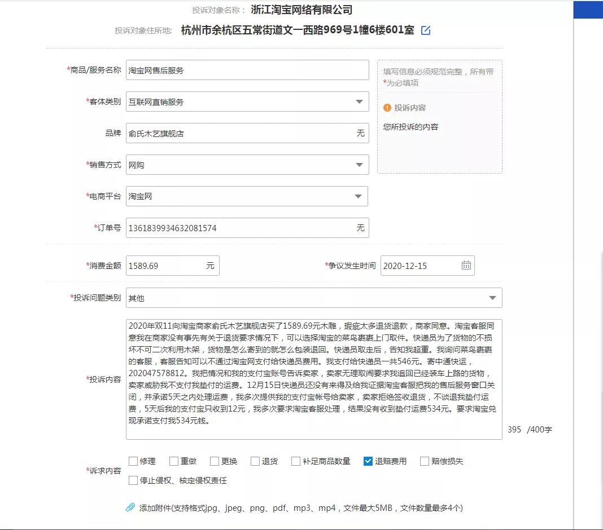Click the 投诉内容 heading in hint panel

click(410, 108)
